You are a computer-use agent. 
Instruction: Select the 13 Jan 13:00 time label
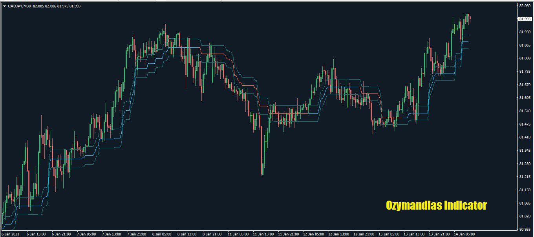click(x=414, y=234)
